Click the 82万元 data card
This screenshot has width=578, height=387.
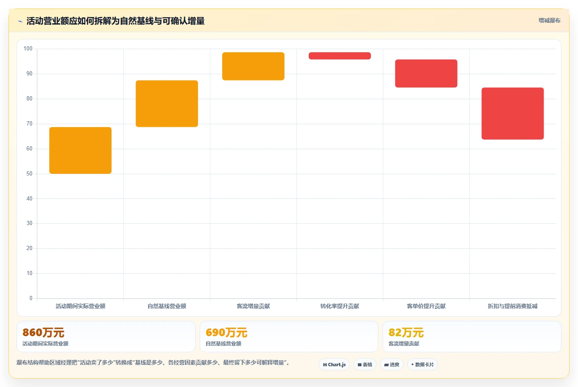472,337
